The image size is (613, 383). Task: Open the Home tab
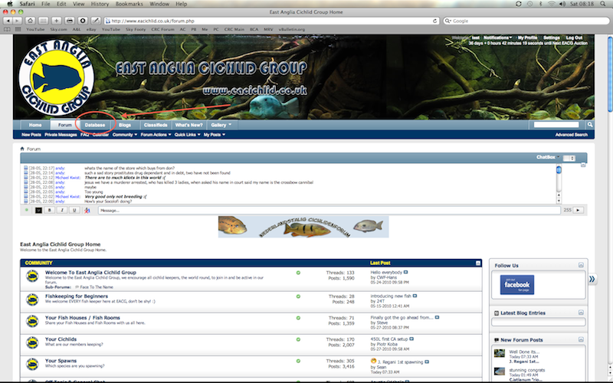point(35,125)
